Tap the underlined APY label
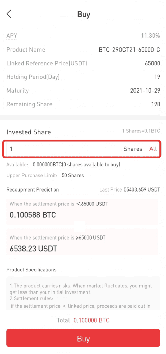This screenshot has width=166, height=354. pos(11,36)
